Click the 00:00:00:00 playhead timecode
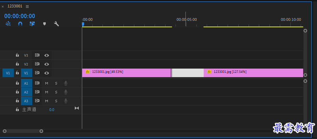The width and height of the screenshot is (317, 139). click(20, 16)
